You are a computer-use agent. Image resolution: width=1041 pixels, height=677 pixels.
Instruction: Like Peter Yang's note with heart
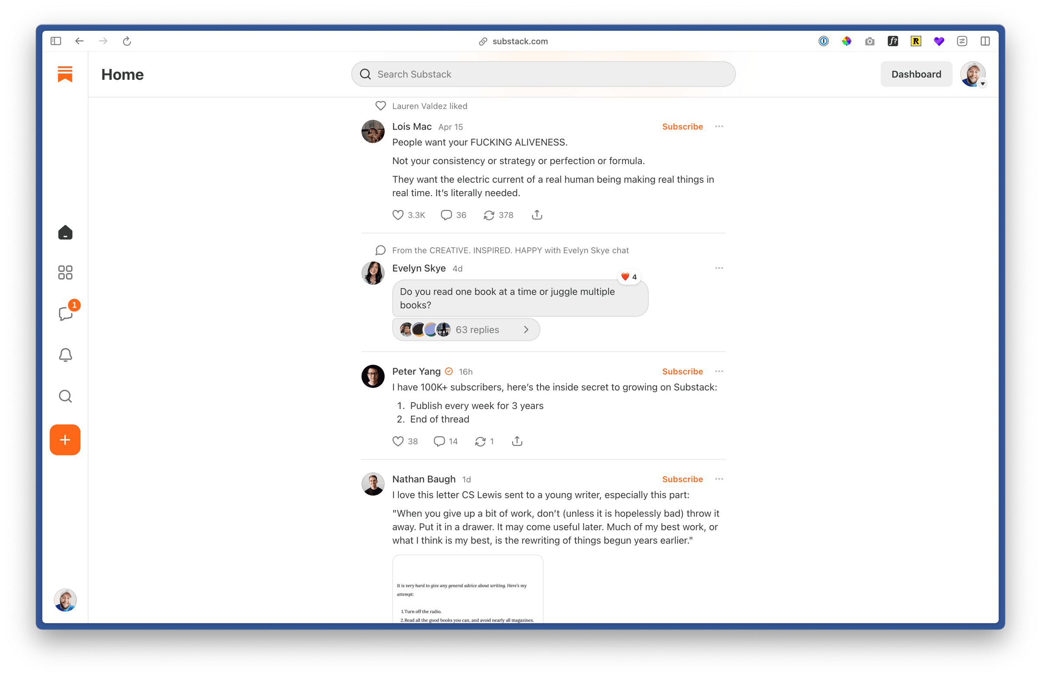click(x=398, y=441)
